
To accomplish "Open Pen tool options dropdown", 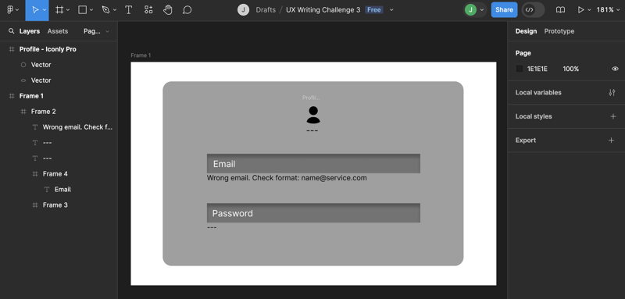I will [115, 10].
